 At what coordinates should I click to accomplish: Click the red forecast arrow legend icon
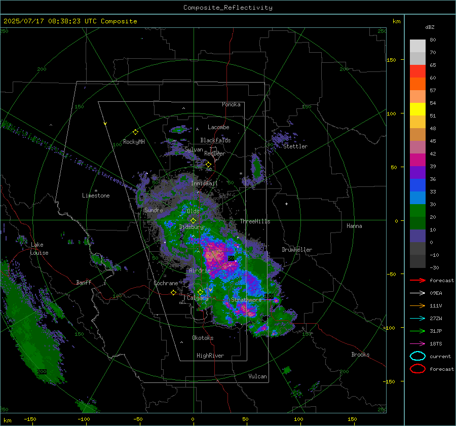(x=417, y=280)
